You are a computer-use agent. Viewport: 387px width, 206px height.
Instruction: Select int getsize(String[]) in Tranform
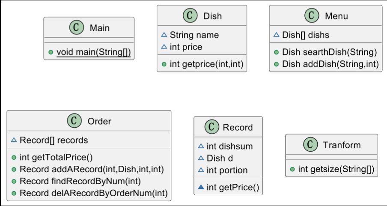[x=336, y=169]
